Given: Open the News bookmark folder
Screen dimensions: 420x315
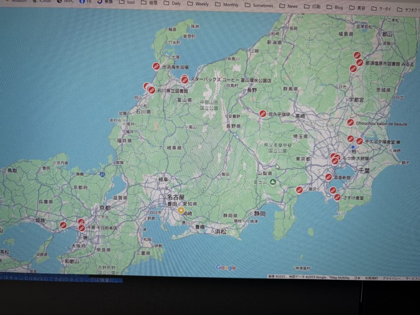Looking at the screenshot, I should [x=288, y=6].
